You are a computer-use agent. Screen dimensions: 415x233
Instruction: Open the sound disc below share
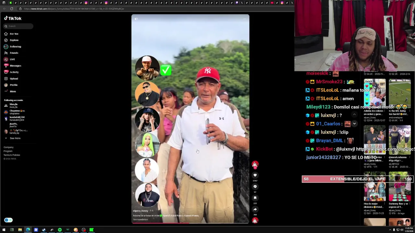pyautogui.click(x=255, y=221)
